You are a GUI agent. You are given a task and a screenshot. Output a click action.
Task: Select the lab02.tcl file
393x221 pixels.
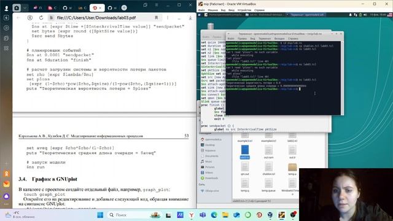[292, 138]
